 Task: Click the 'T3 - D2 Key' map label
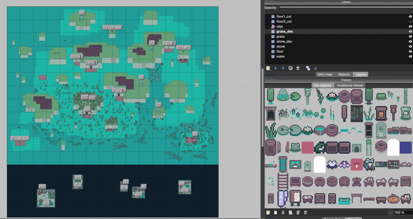pyautogui.click(x=112, y=27)
